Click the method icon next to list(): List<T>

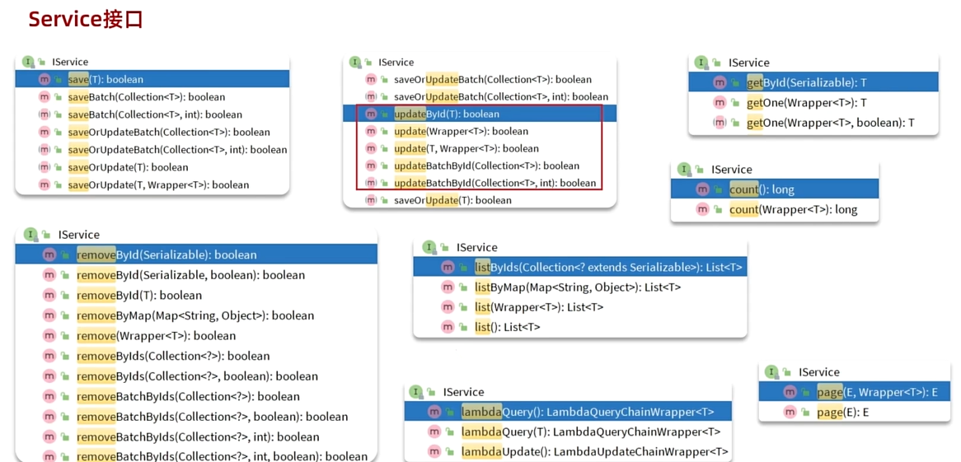point(448,327)
